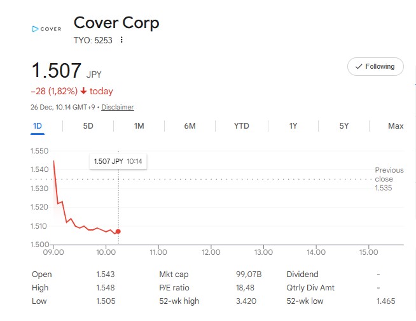Select the 1D chart range tab
Image resolution: width=416 pixels, height=321 pixels.
(38, 126)
